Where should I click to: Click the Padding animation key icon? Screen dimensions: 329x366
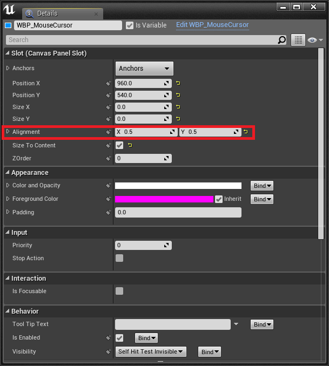click(109, 212)
